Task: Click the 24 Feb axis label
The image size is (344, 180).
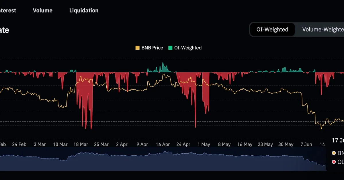Action: (19, 144)
